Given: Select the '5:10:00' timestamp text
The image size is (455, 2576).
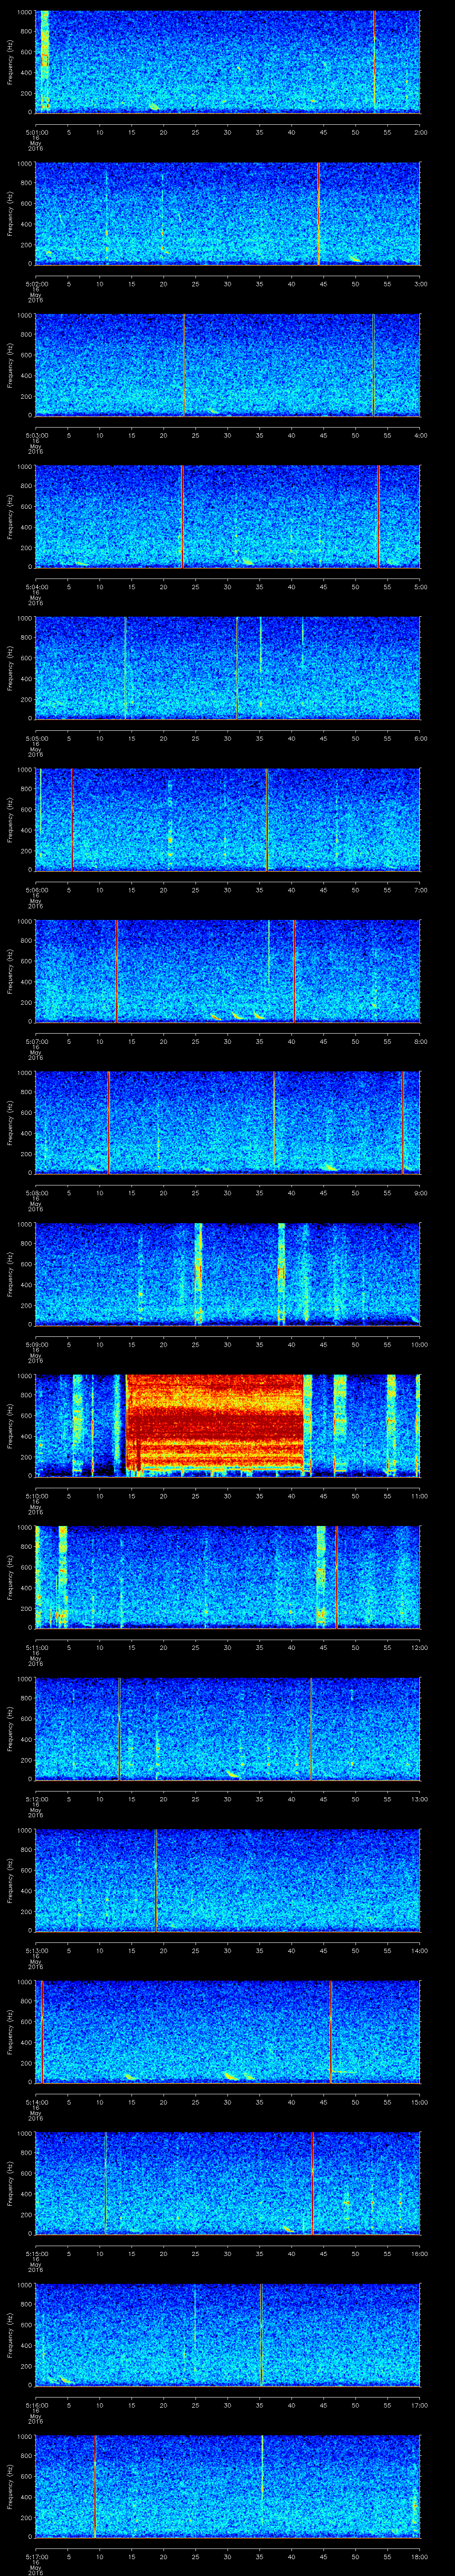Looking at the screenshot, I should tap(36, 1496).
